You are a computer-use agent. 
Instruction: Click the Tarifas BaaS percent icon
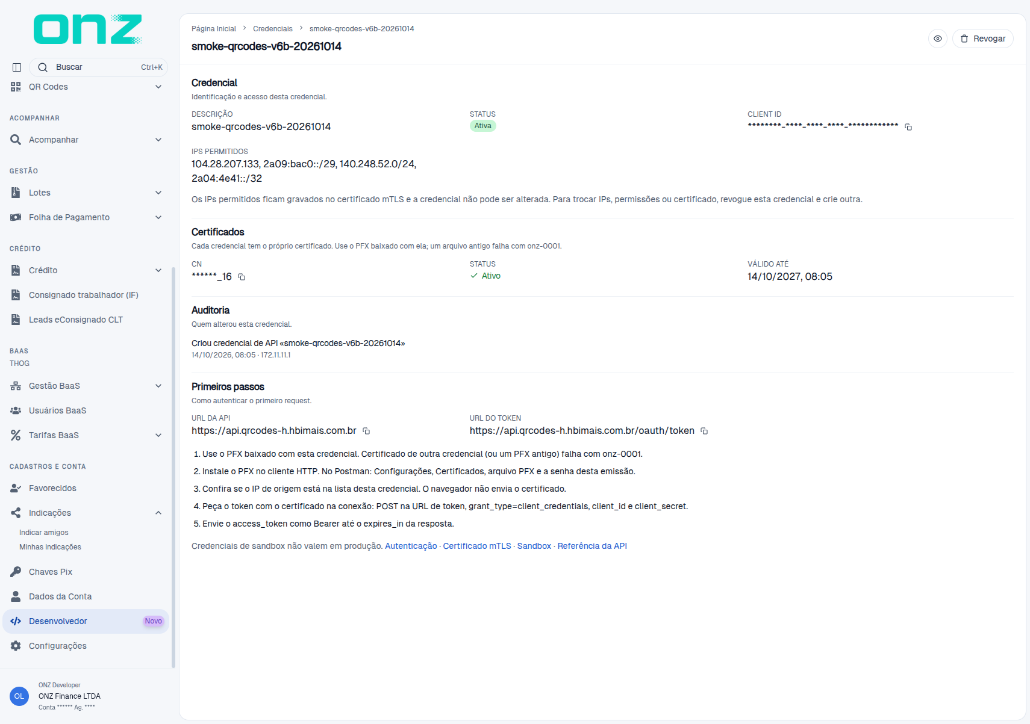point(16,435)
